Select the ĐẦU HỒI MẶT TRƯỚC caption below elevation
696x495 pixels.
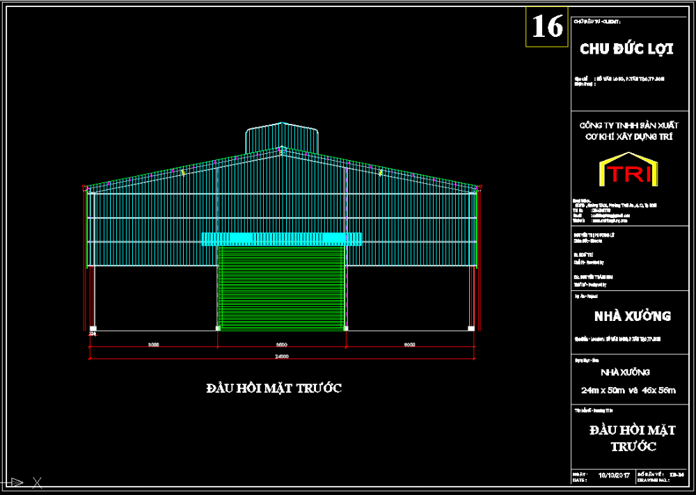tap(274, 388)
